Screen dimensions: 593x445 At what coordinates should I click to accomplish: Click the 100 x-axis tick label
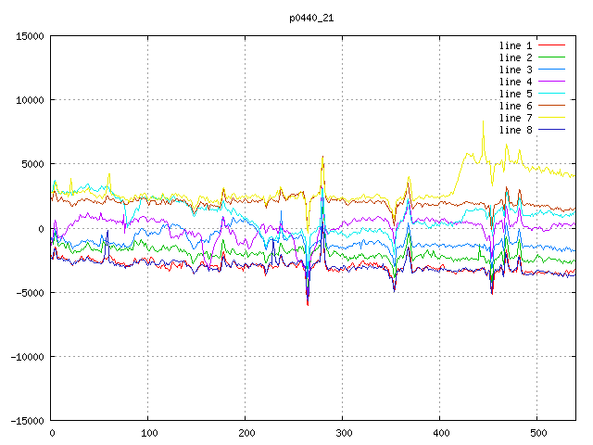148,433
